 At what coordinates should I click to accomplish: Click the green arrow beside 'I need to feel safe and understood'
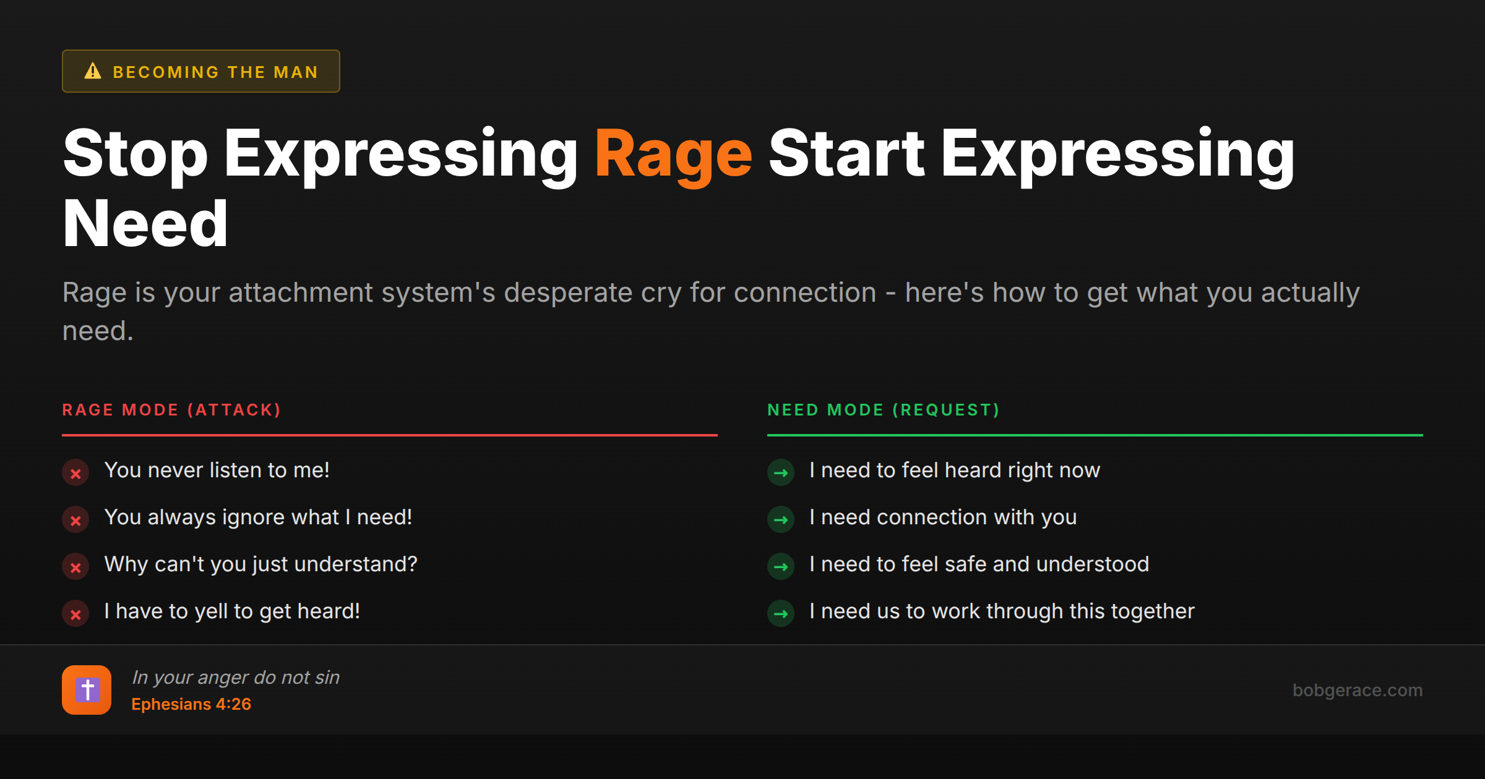[x=781, y=566]
